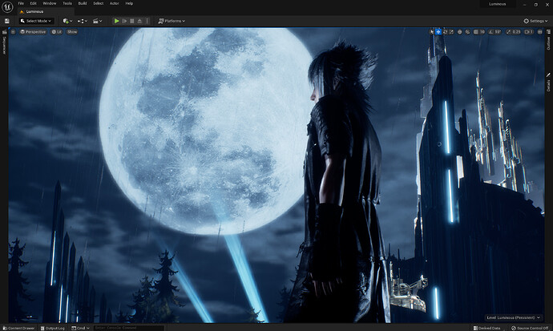Save the current level with the floppy disk icon
The image size is (553, 331).
(6, 21)
